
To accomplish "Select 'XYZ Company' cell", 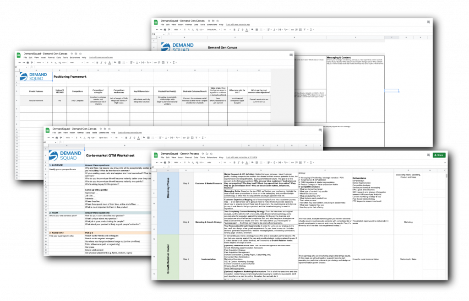I will click(77, 100).
